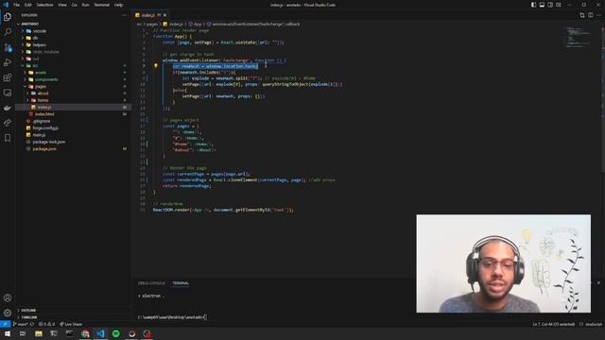605x340 pixels.
Task: Split the editor to the right
Action: point(590,15)
